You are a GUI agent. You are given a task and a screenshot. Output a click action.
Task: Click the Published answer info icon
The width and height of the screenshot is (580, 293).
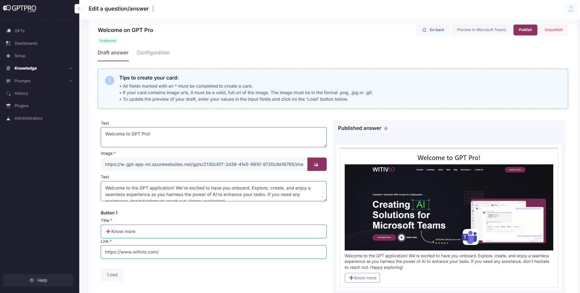pyautogui.click(x=386, y=128)
